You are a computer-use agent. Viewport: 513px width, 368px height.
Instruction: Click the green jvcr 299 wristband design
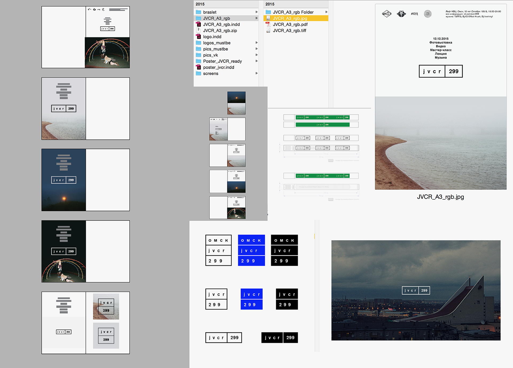click(x=322, y=117)
